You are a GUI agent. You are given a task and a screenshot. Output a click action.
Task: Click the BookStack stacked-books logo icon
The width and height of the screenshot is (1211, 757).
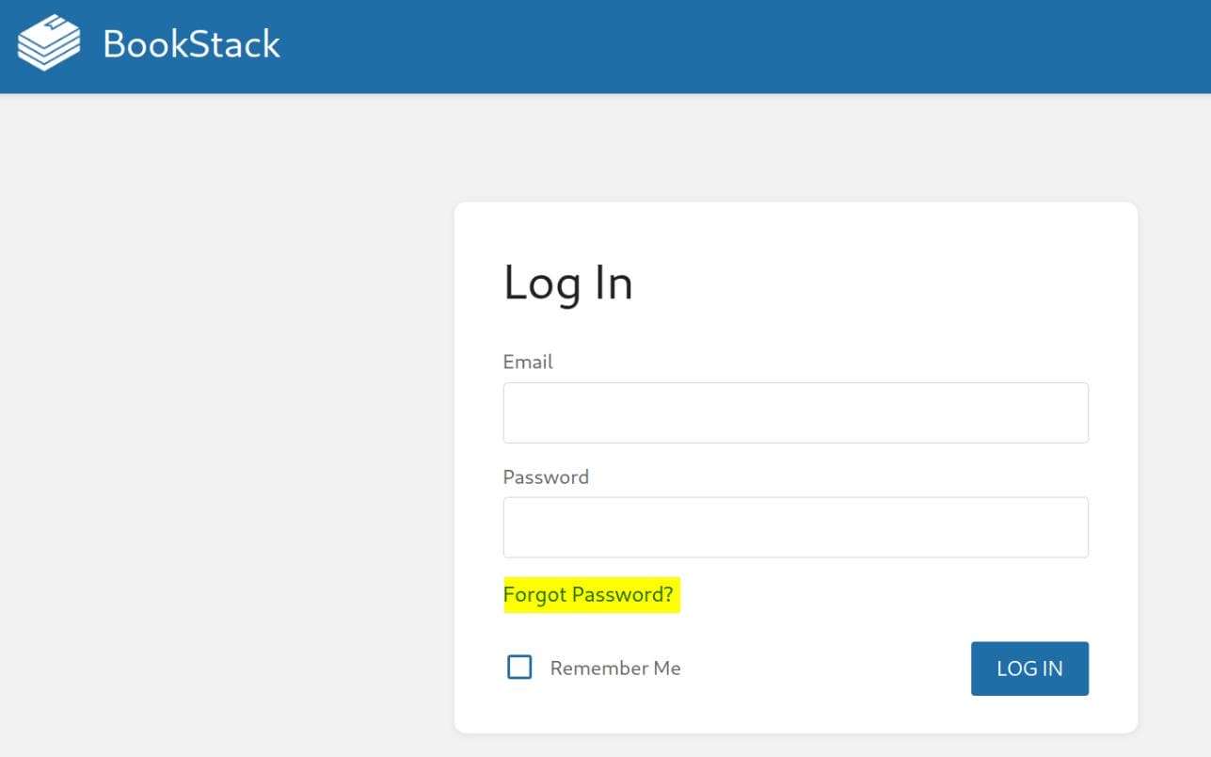point(49,43)
